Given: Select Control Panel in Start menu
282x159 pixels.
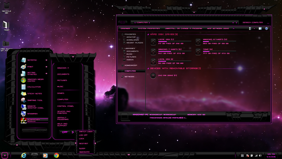Looking at the screenshot, I should [66, 106].
